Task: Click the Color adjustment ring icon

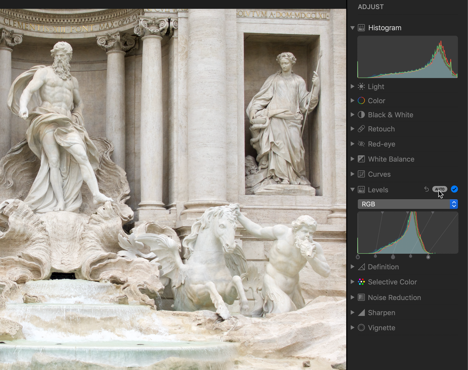Action: pos(361,101)
